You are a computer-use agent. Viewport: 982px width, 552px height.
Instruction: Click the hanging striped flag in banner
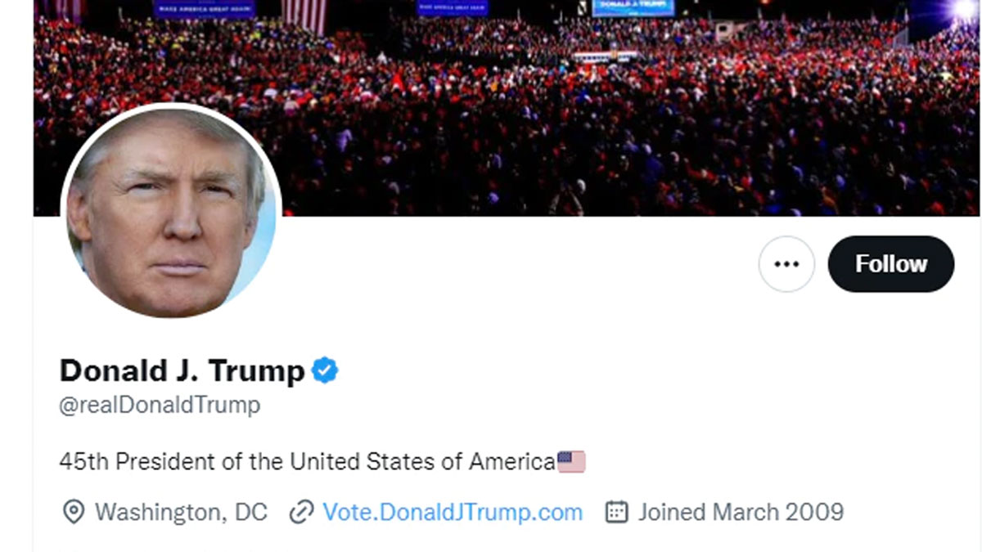(x=304, y=15)
